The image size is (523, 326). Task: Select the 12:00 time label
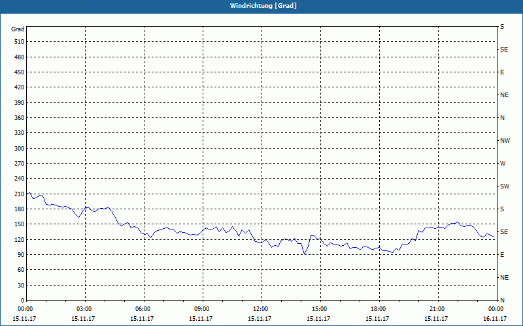261,308
